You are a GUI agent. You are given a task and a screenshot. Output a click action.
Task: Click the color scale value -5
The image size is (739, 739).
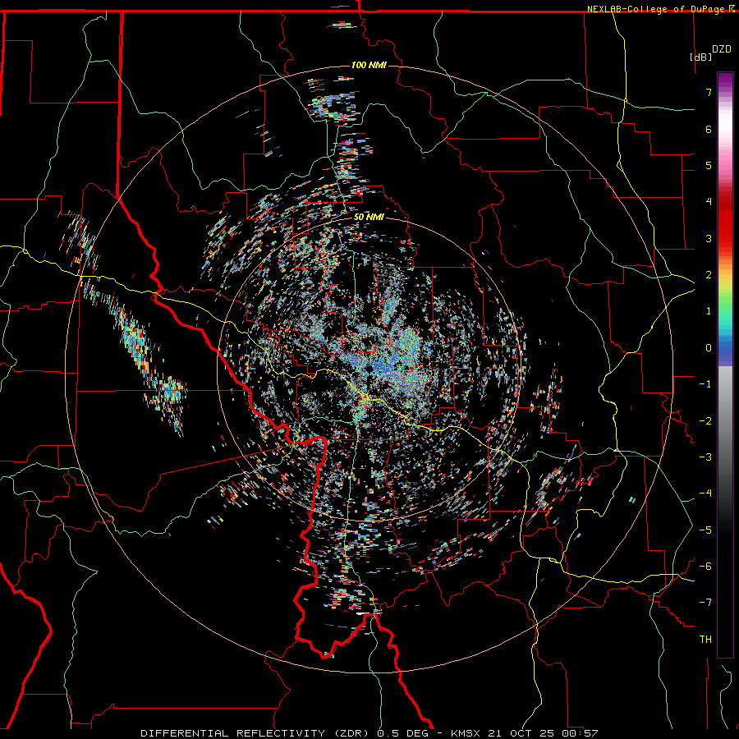(705, 530)
